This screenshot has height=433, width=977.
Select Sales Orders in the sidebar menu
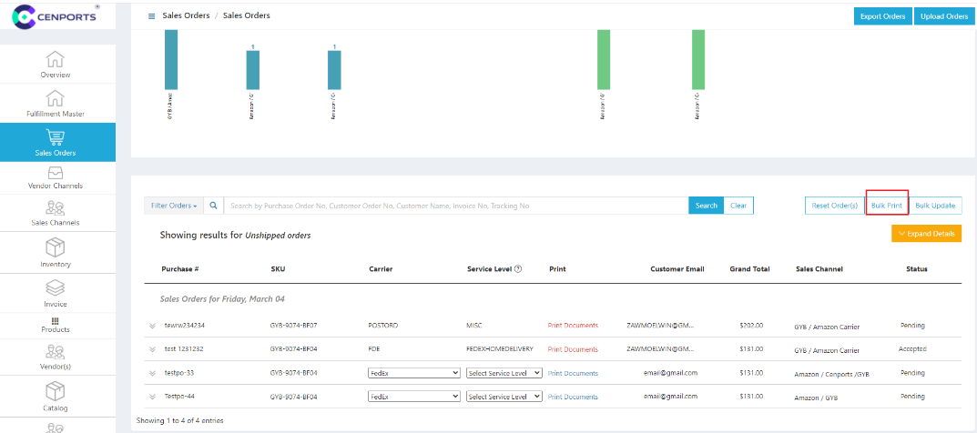click(56, 142)
